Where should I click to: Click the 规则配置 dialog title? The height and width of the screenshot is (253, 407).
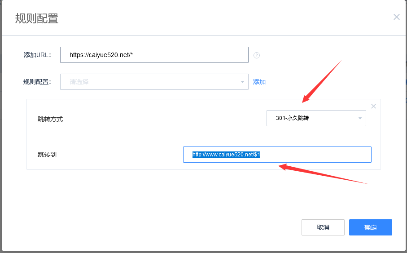click(x=37, y=18)
